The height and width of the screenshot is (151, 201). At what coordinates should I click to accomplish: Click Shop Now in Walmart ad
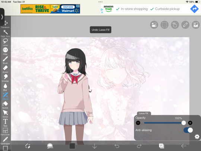coord(68,7)
